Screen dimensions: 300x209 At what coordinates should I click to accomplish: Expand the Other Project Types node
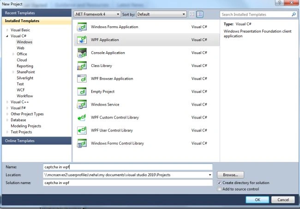tap(7, 114)
